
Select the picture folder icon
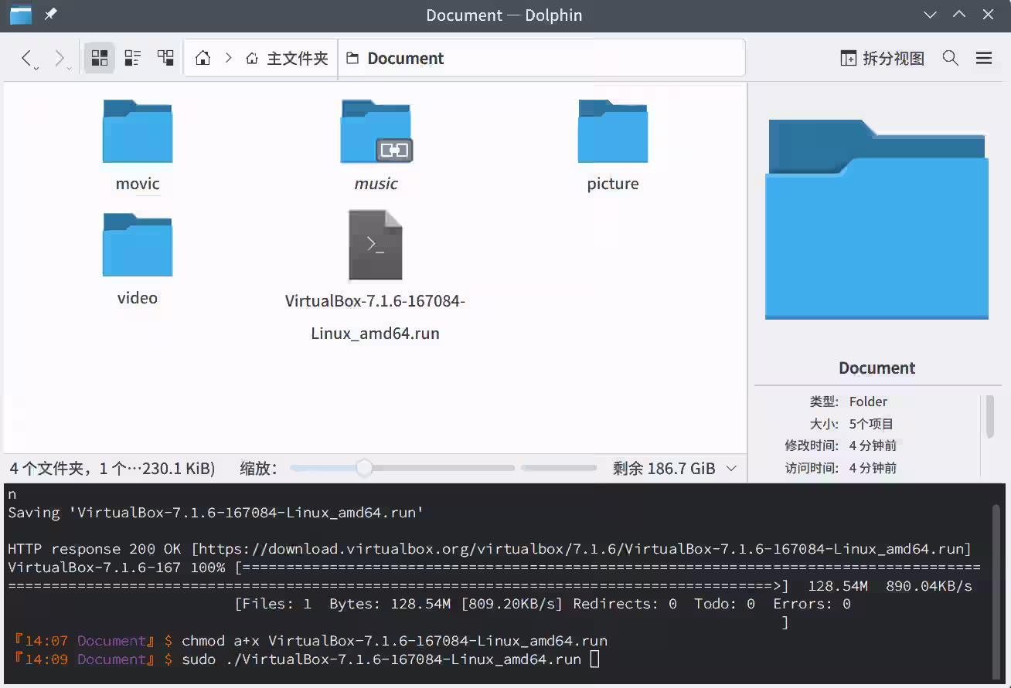[612, 132]
